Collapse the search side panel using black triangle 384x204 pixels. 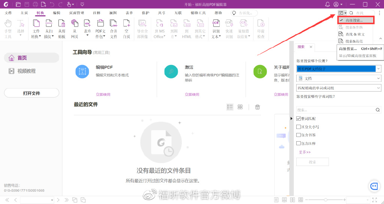coord(291,118)
